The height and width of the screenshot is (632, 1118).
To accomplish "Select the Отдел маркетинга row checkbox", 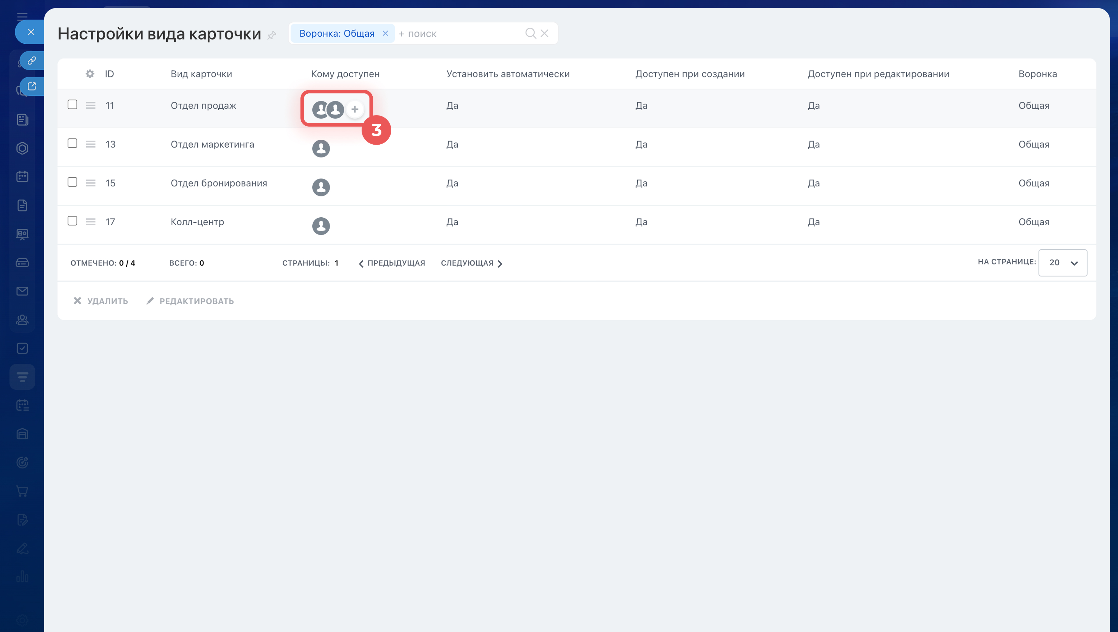I will click(72, 143).
